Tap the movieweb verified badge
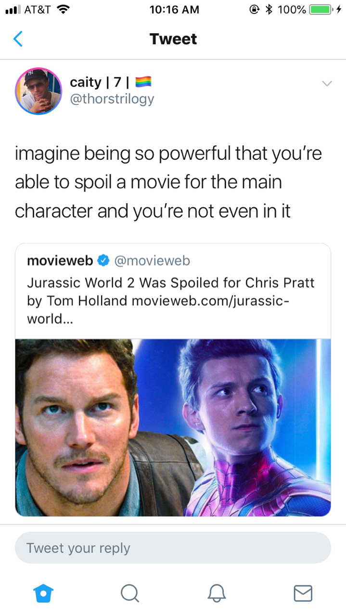Screen dimensions: 346x616 pos(103,261)
